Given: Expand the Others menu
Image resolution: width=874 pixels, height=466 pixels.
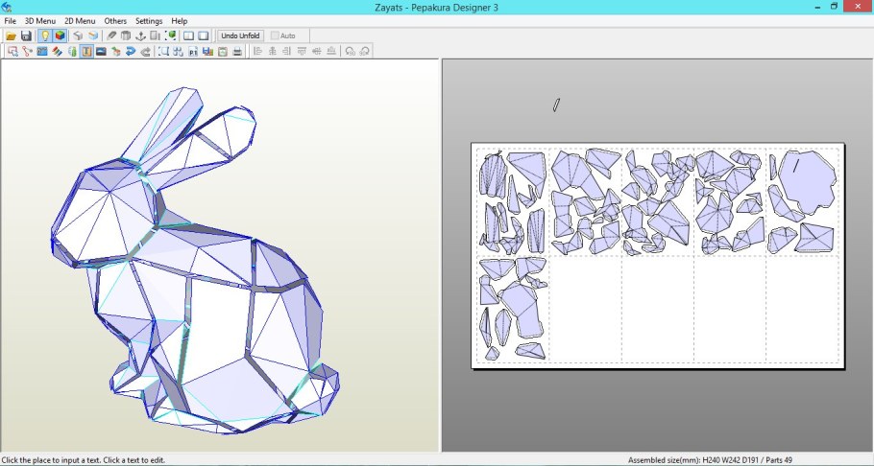Looking at the screenshot, I should pyautogui.click(x=115, y=20).
